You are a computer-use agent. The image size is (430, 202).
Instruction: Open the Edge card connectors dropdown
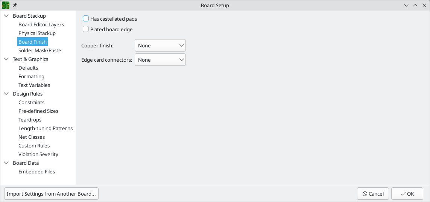click(x=160, y=60)
